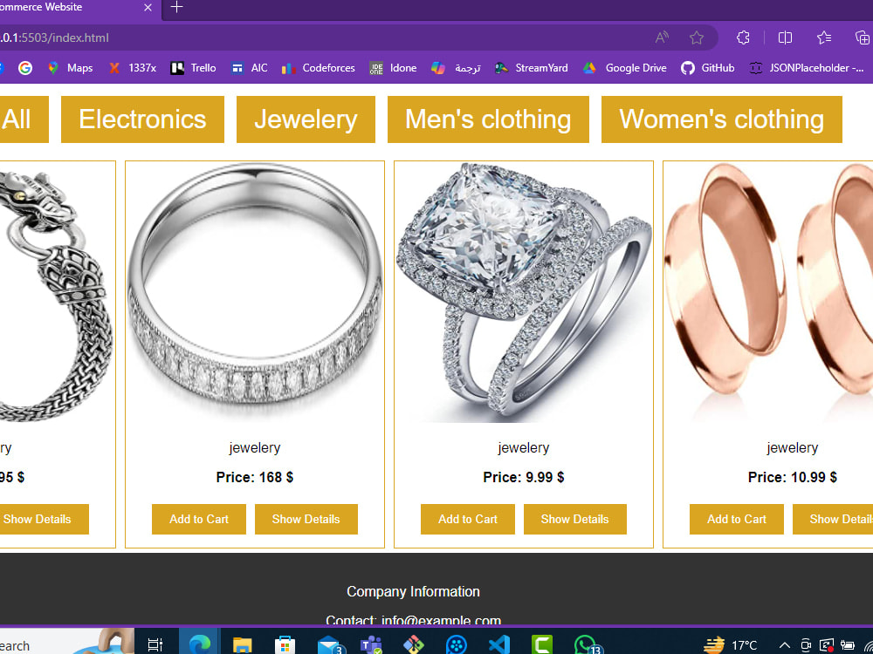This screenshot has width=873, height=654.
Task: Add the 168 $ ring to cart
Action: [199, 520]
